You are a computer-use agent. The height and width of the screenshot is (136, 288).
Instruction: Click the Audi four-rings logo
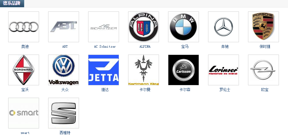tap(24, 27)
